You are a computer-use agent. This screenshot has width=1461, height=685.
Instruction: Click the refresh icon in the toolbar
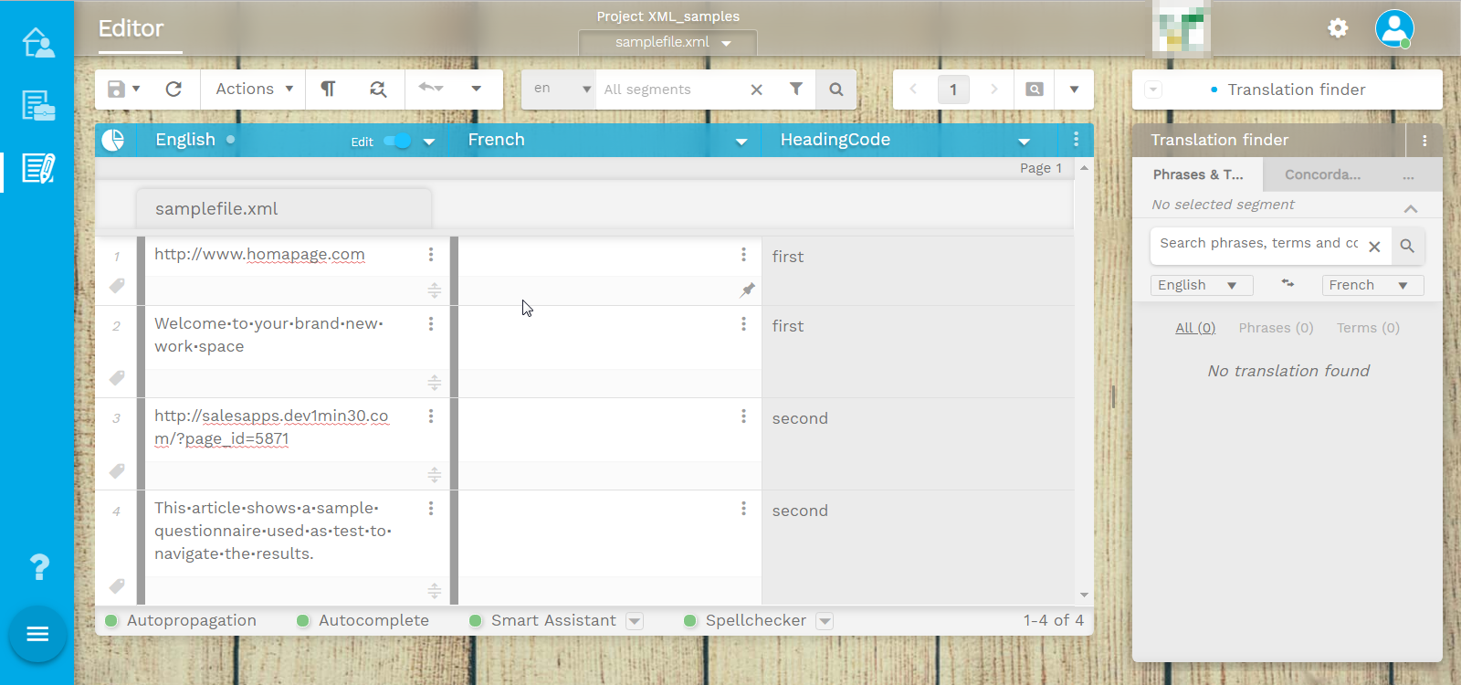pyautogui.click(x=173, y=89)
